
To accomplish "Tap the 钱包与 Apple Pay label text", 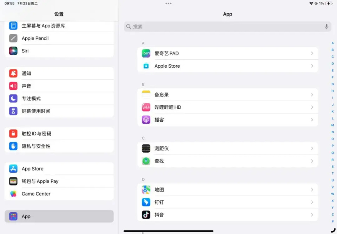I will 40,181.
